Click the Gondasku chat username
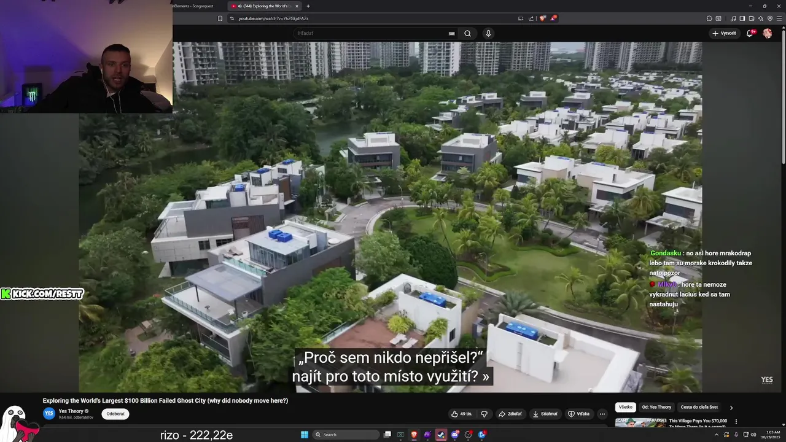Screen dimensions: 786x442 click(x=665, y=253)
